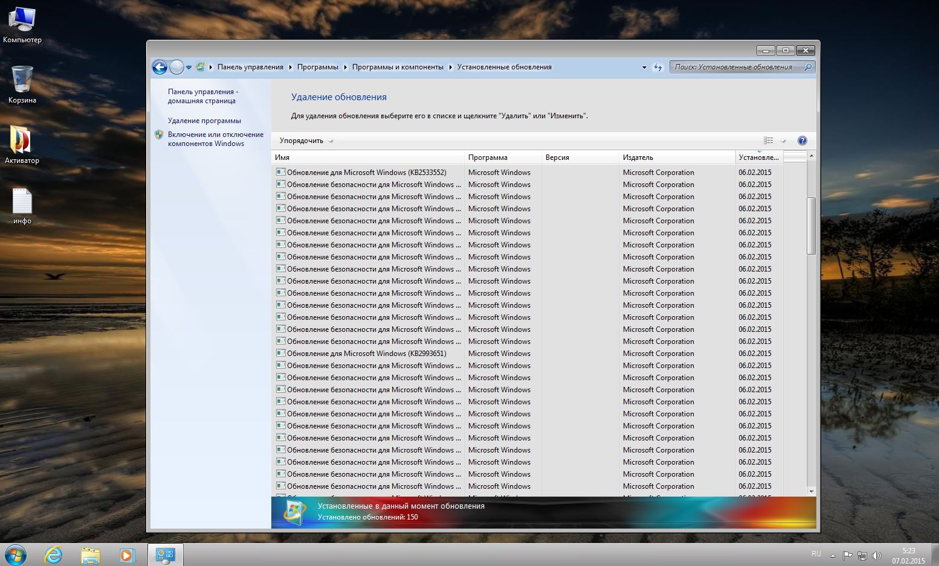
Task: Open the Упорядочить menu
Action: click(306, 141)
